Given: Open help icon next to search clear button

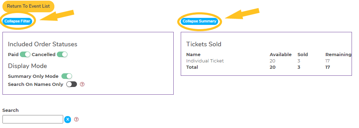Looking at the screenshot, I should (x=77, y=119).
